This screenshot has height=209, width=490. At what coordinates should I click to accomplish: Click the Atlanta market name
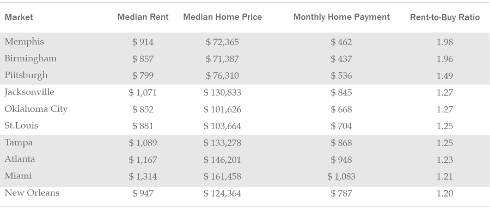pos(20,159)
